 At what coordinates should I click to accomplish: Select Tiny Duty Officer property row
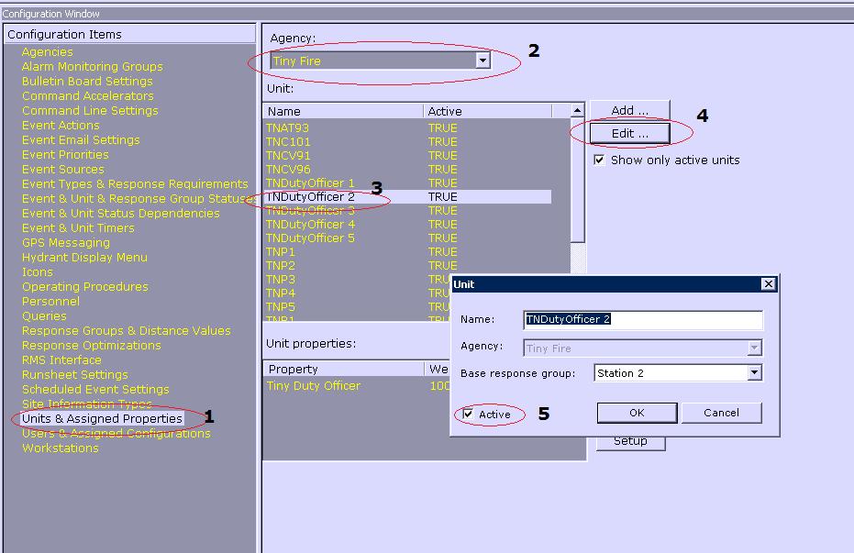coord(313,386)
